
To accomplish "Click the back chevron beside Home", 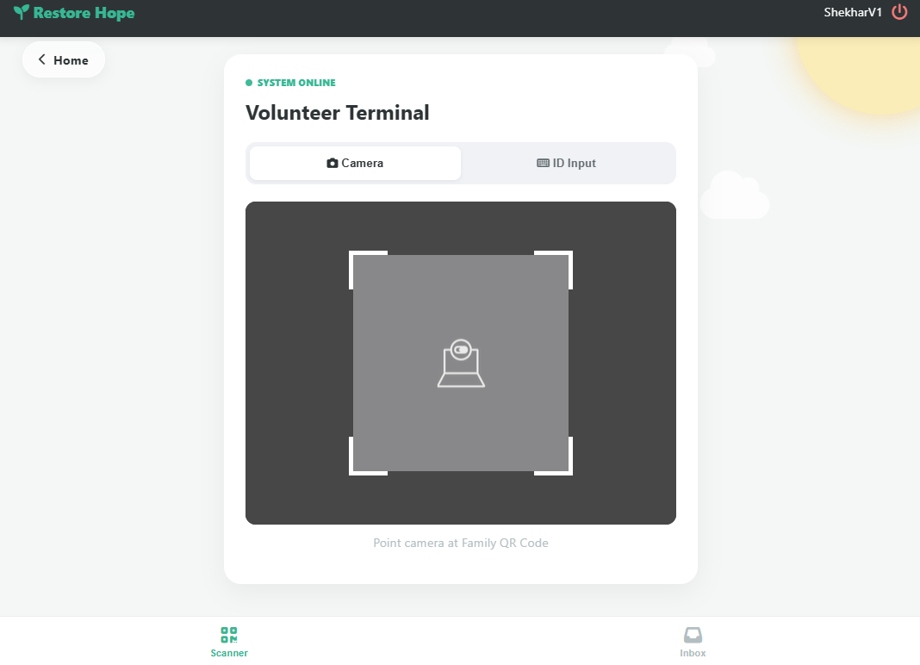I will point(40,59).
